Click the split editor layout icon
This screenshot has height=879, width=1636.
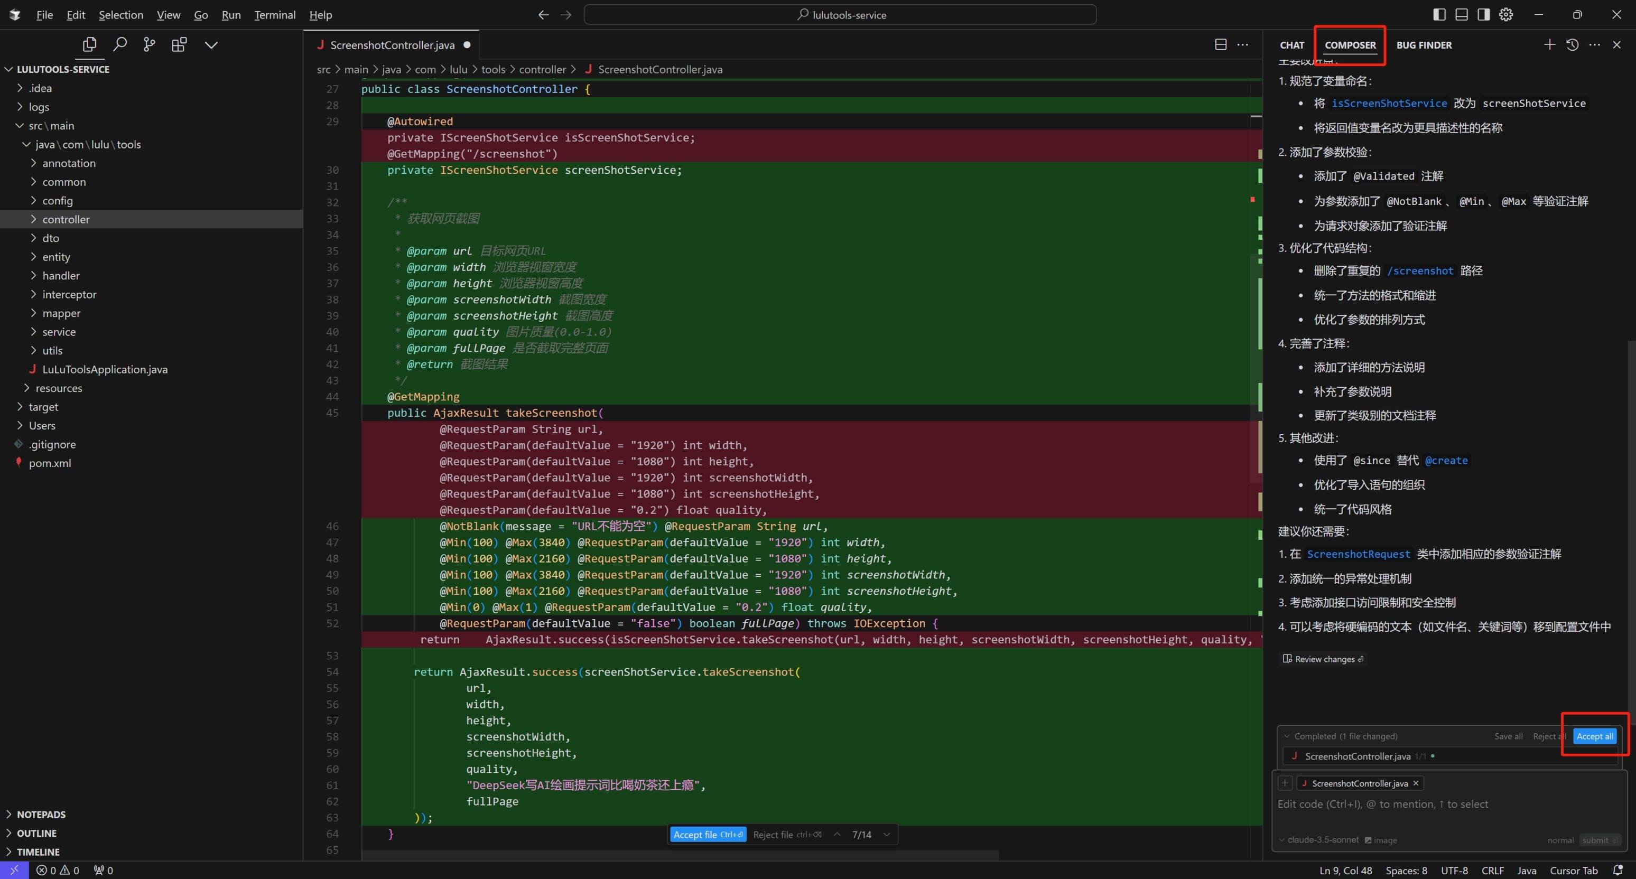(x=1221, y=44)
